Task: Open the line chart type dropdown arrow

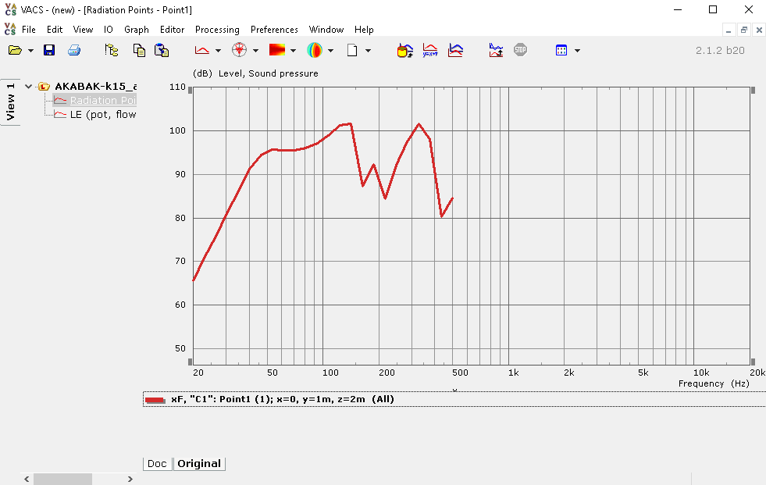Action: 218,51
